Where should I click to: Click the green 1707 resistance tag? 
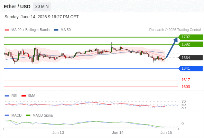click(x=191, y=37)
